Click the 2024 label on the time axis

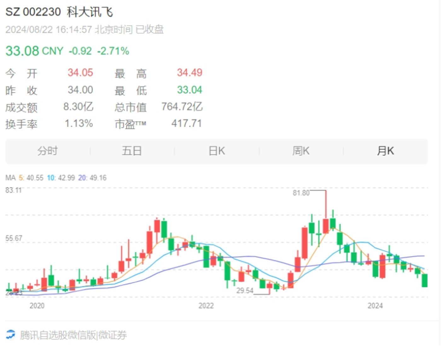(x=375, y=306)
